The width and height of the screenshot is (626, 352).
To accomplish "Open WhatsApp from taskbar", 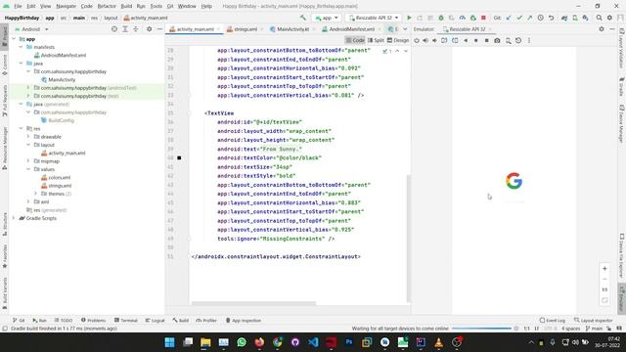I will click(242, 342).
